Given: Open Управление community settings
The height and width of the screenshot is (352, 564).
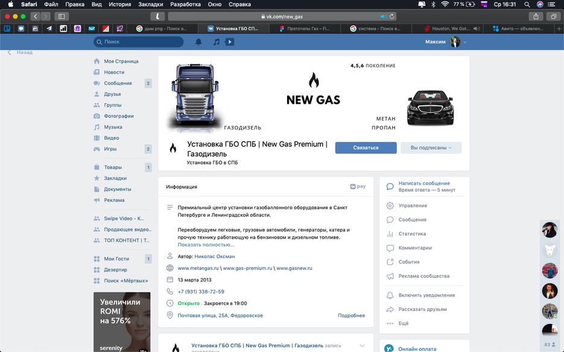Looking at the screenshot, I should pyautogui.click(x=413, y=206).
